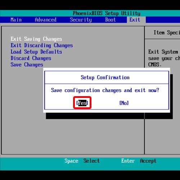This screenshot has width=180, height=180.
Task: Confirm with the Yes button
Action: (82, 103)
